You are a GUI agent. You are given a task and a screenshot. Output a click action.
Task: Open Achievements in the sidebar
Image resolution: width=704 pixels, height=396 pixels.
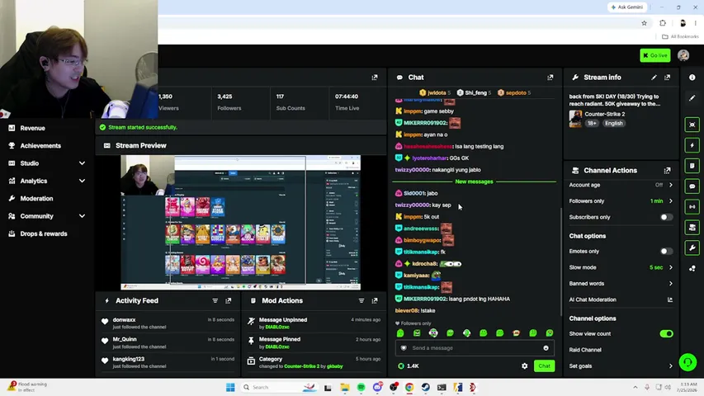pos(40,145)
